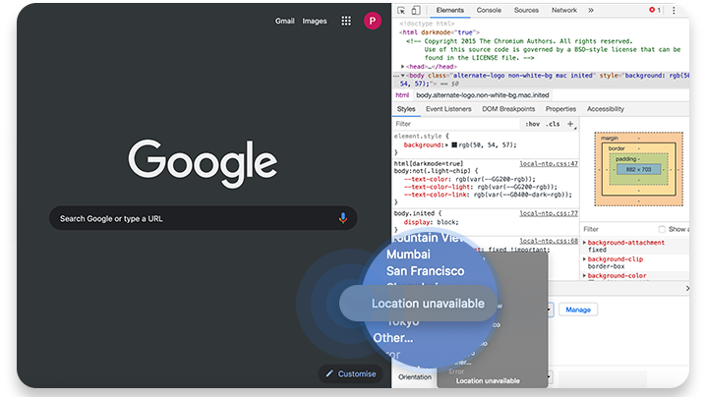Open the DOM Breakpoints tab
Image resolution: width=706 pixels, height=397 pixels.
508,109
